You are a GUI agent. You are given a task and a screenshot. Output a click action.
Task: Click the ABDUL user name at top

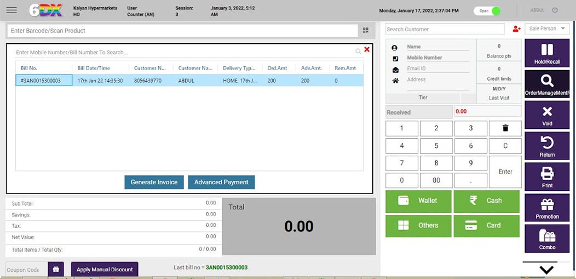[x=538, y=10]
